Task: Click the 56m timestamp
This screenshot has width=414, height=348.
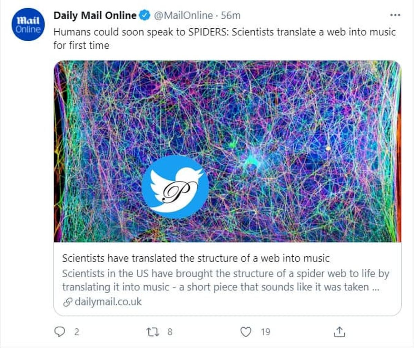Action: coord(231,16)
